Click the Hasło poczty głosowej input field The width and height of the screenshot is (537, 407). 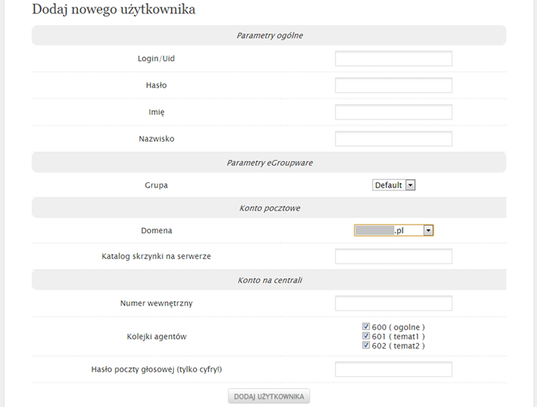click(393, 369)
